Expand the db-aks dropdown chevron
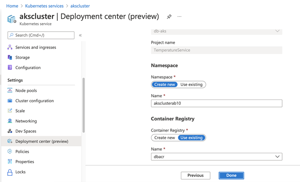This screenshot has width=300, height=182. (277, 31)
